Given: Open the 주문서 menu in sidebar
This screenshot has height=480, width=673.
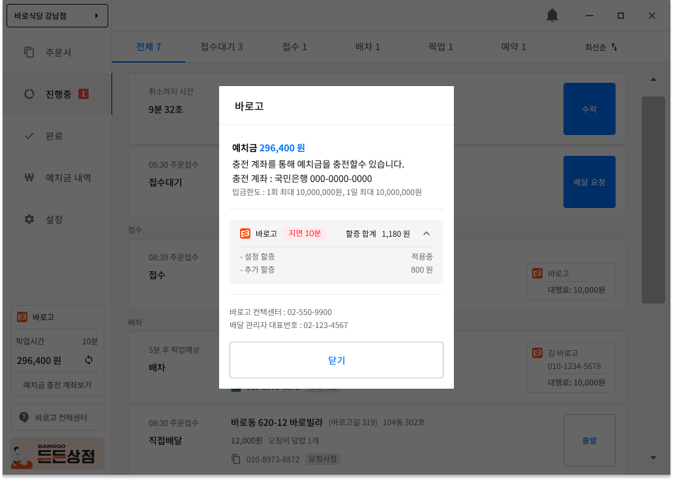Looking at the screenshot, I should (x=57, y=52).
